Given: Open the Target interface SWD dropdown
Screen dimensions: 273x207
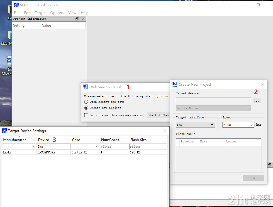Looking at the screenshot, I should coord(195,124).
